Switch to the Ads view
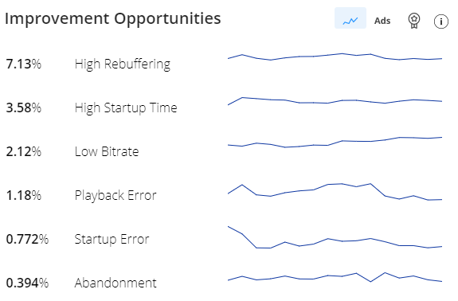 coord(382,21)
